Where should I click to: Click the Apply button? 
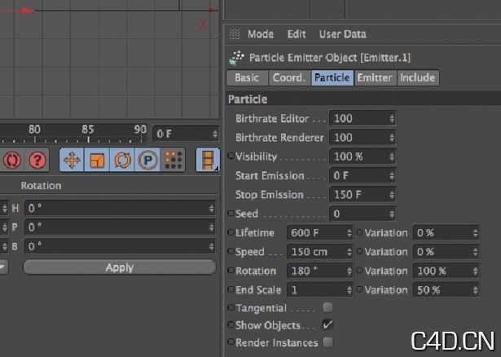click(120, 267)
